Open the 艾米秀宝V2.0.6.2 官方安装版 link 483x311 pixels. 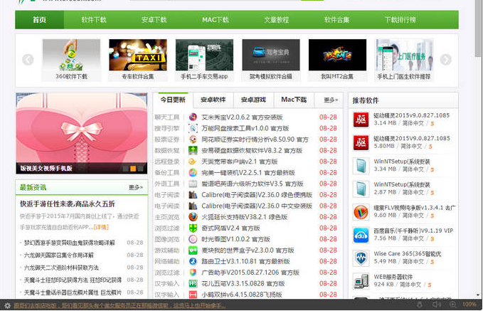click(242, 117)
